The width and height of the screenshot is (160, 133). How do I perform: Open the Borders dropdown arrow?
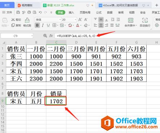[58, 26]
